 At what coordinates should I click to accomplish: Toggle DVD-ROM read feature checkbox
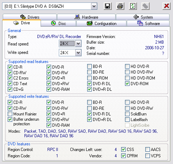point(127,84)
